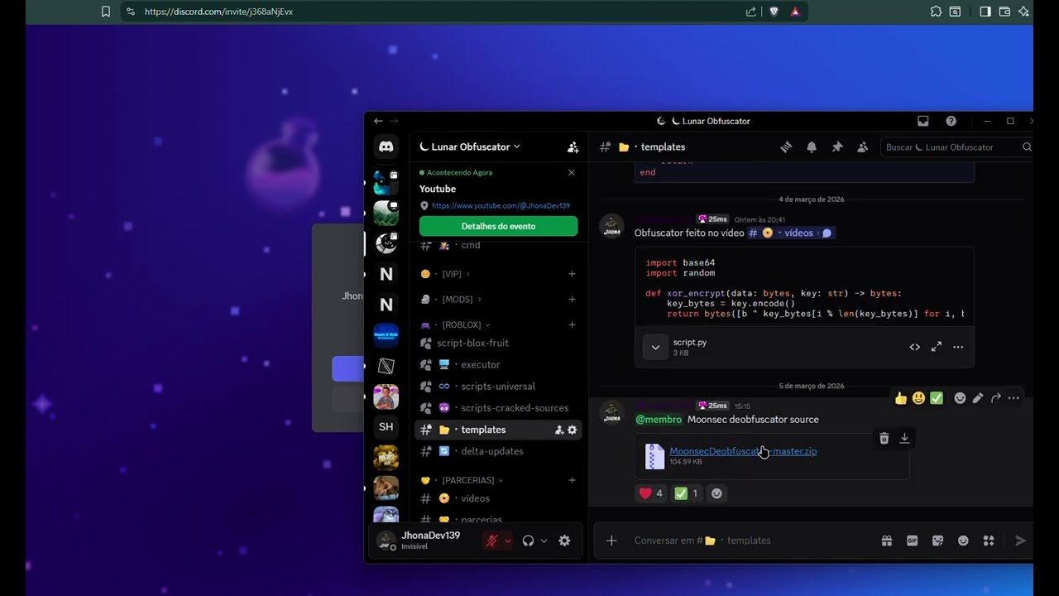Open script-blox-fruit channel
The image size is (1059, 596).
coord(497,343)
